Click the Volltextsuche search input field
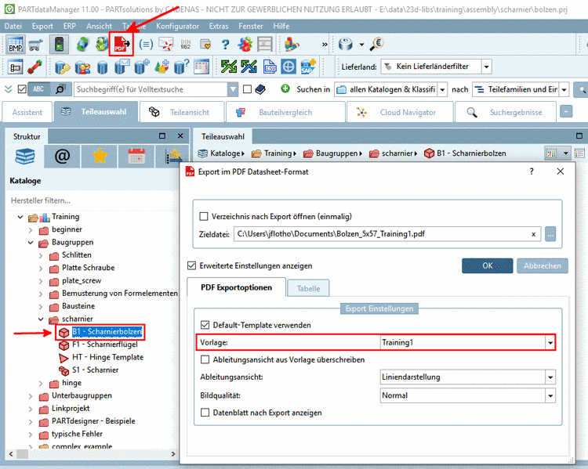The image size is (588, 469). 151,89
